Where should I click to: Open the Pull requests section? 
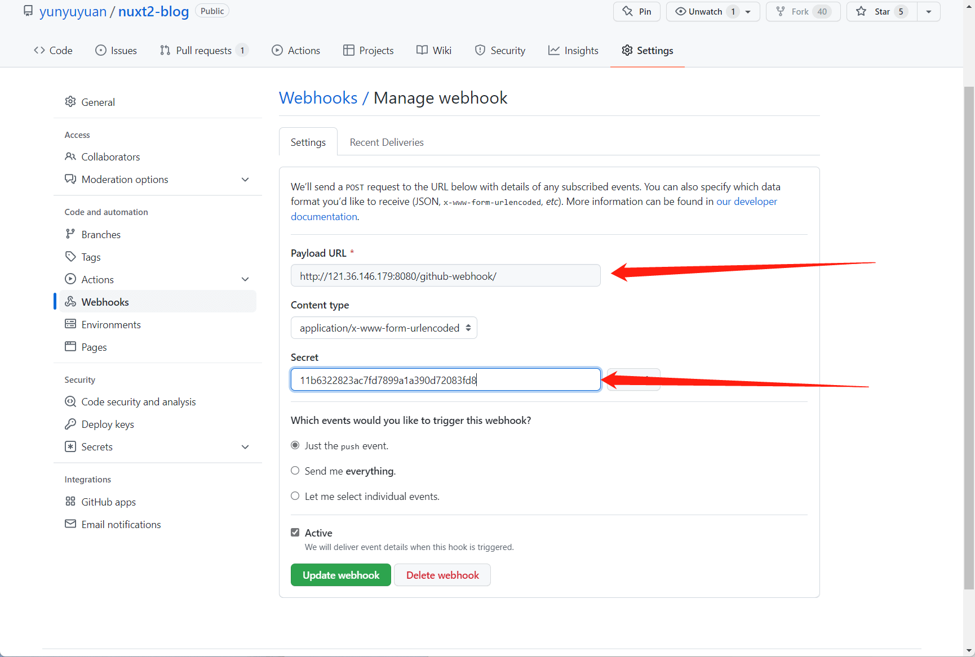[204, 50]
